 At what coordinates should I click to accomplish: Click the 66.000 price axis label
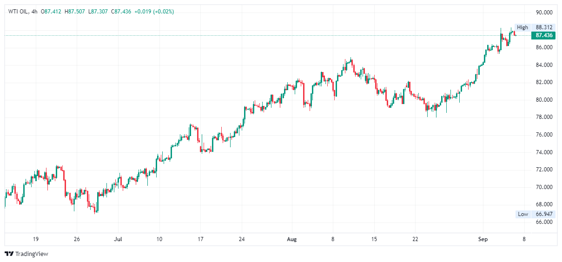point(544,222)
